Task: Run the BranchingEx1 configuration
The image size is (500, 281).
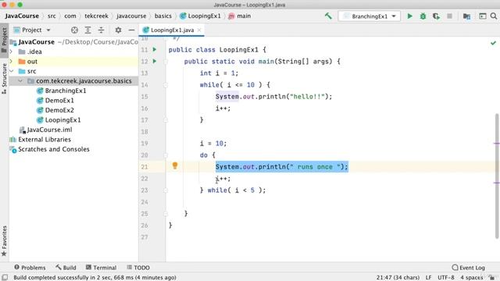Action: [409, 16]
